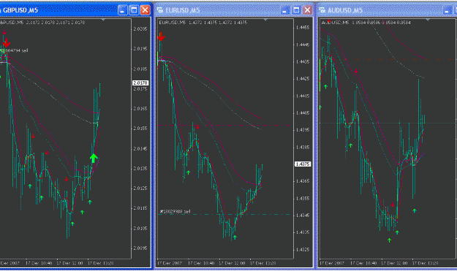
Task: Click the current price tag 1.4375
Action: click(x=303, y=164)
